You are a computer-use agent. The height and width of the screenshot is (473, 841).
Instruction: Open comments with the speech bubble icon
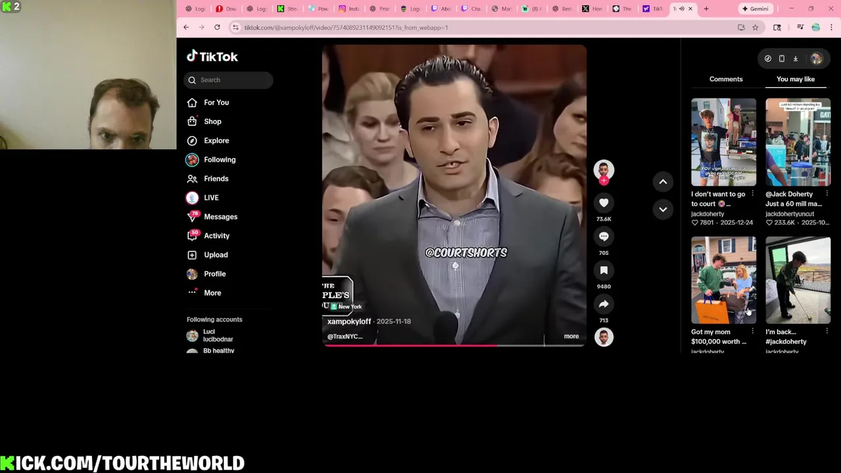604,236
